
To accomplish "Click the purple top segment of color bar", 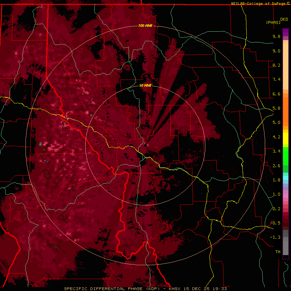I will pos(286,32).
